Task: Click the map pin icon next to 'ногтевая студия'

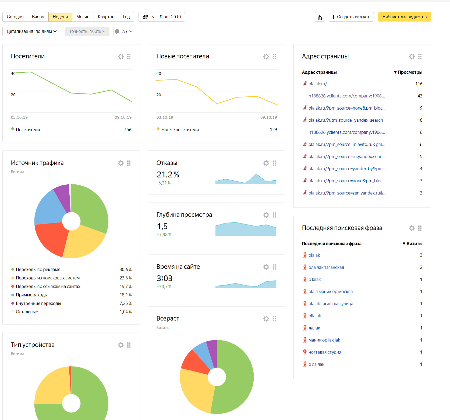Action: click(x=305, y=352)
